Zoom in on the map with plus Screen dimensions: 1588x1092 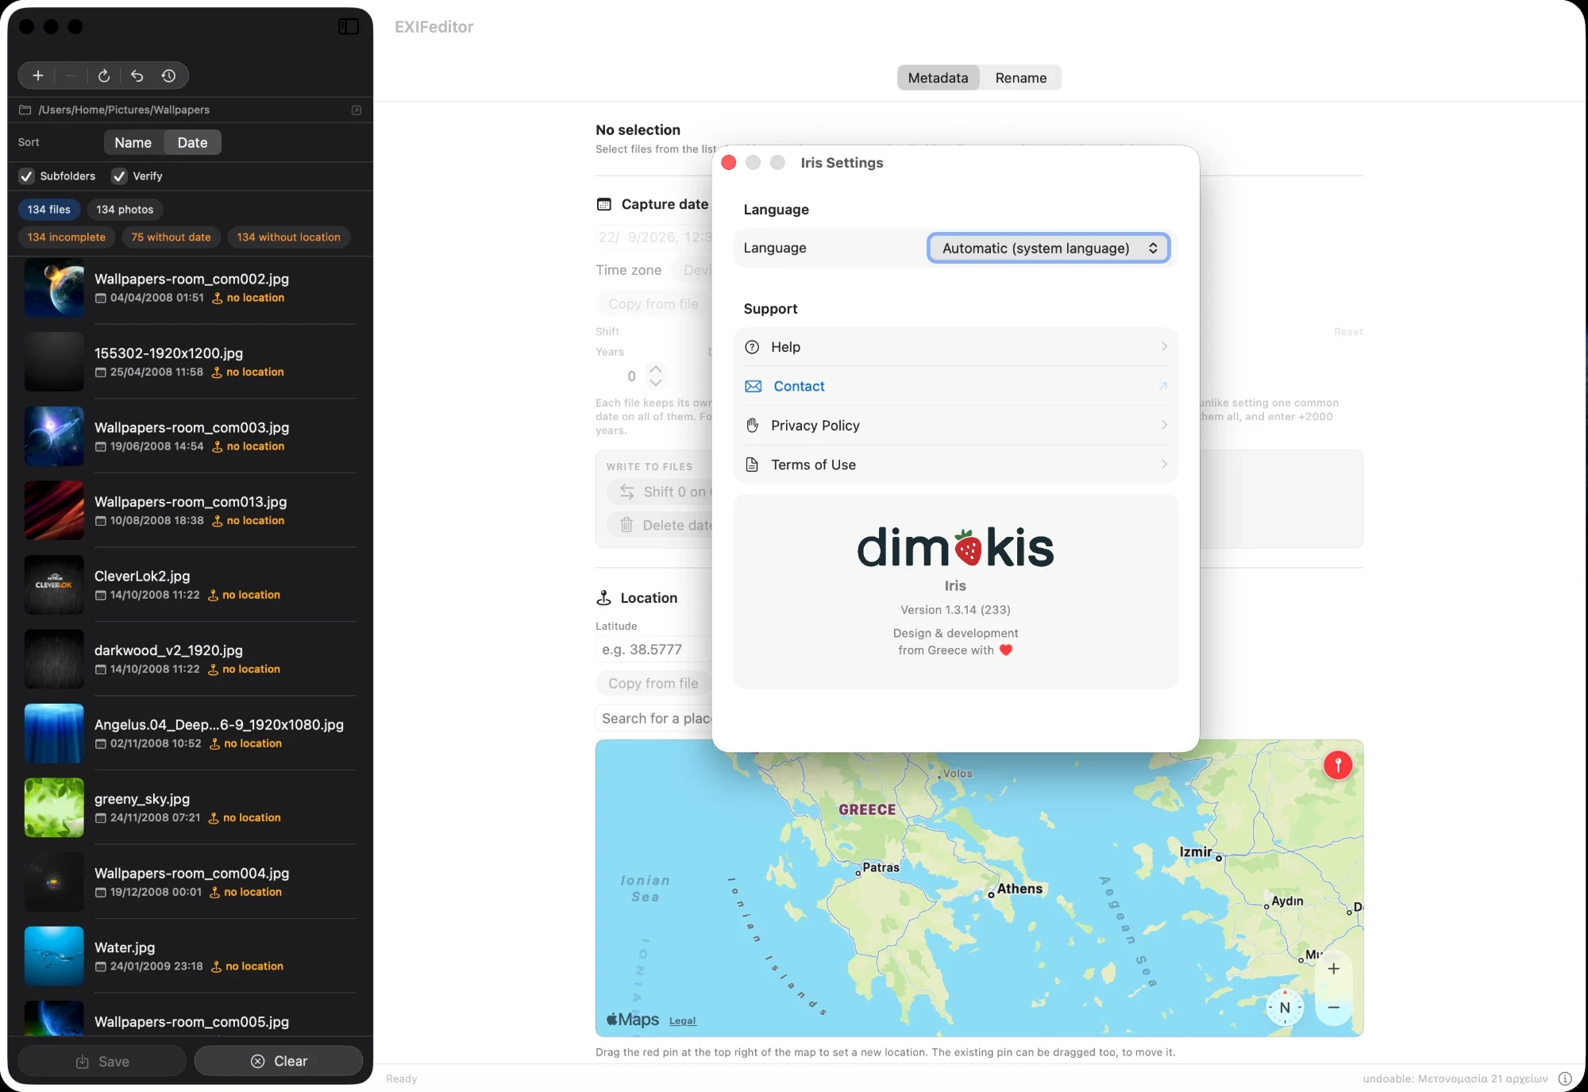(x=1334, y=969)
